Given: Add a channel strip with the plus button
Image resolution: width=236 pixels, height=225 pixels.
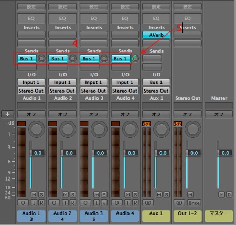Looking at the screenshot, I should tap(7, 114).
